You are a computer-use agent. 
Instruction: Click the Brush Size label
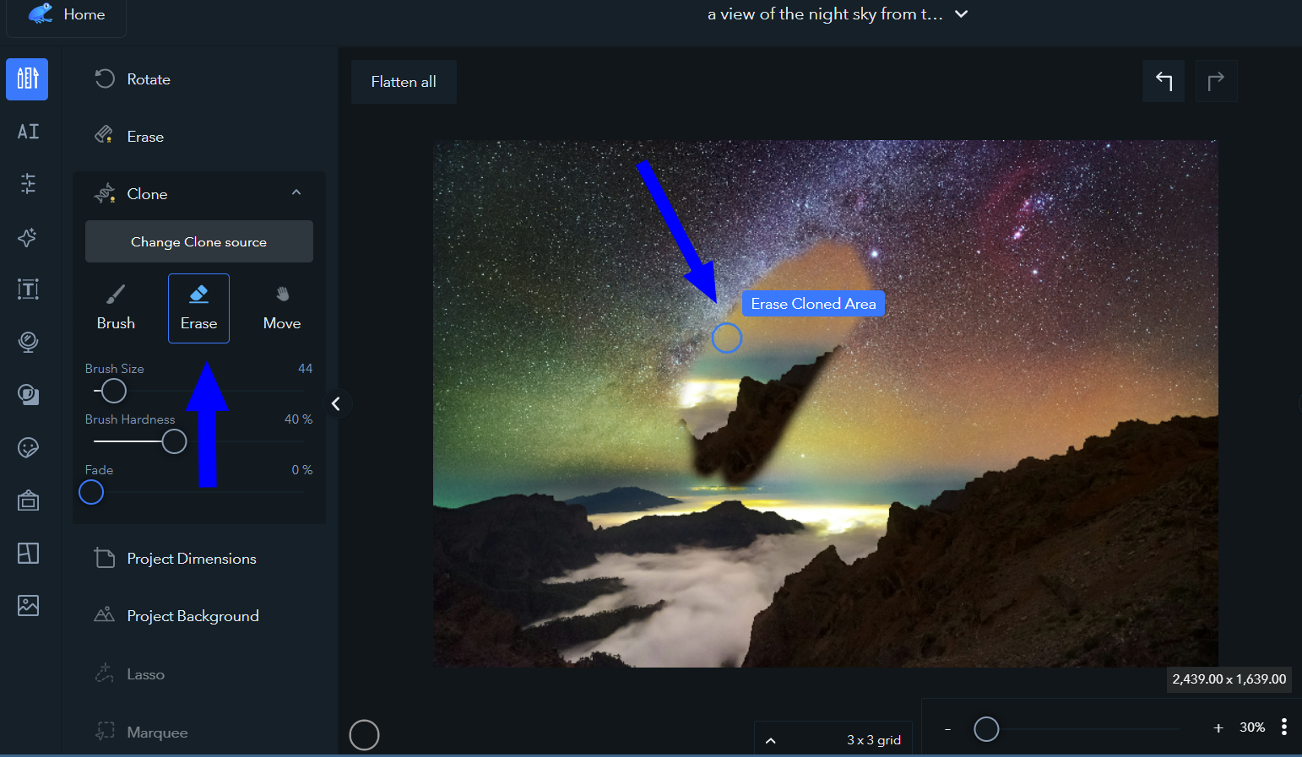coord(115,369)
